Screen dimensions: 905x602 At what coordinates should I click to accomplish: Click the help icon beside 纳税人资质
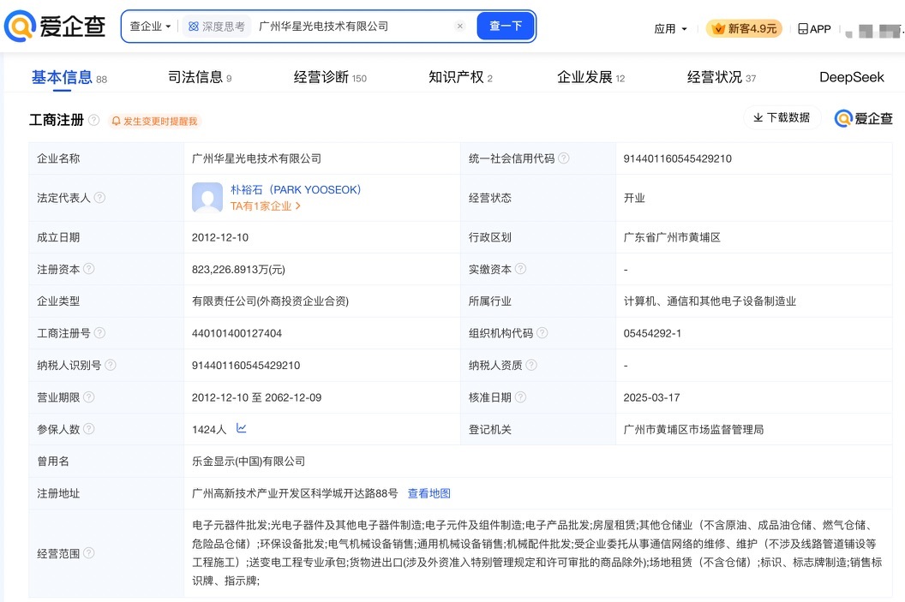click(531, 365)
